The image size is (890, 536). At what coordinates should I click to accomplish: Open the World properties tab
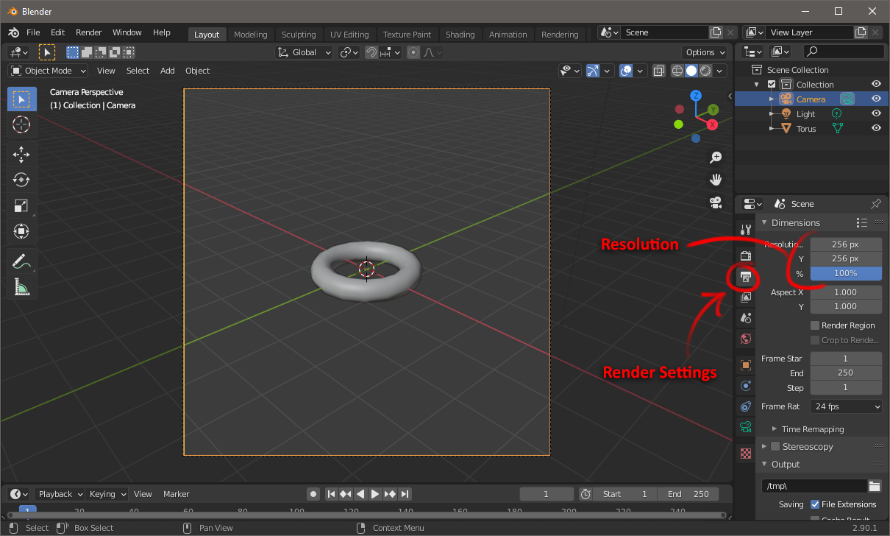(x=746, y=339)
